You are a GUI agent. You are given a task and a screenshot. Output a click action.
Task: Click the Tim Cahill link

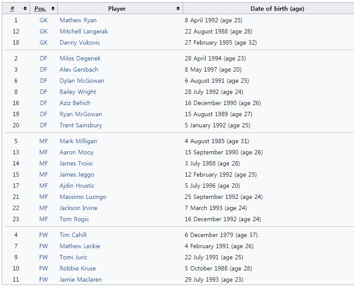(73, 235)
